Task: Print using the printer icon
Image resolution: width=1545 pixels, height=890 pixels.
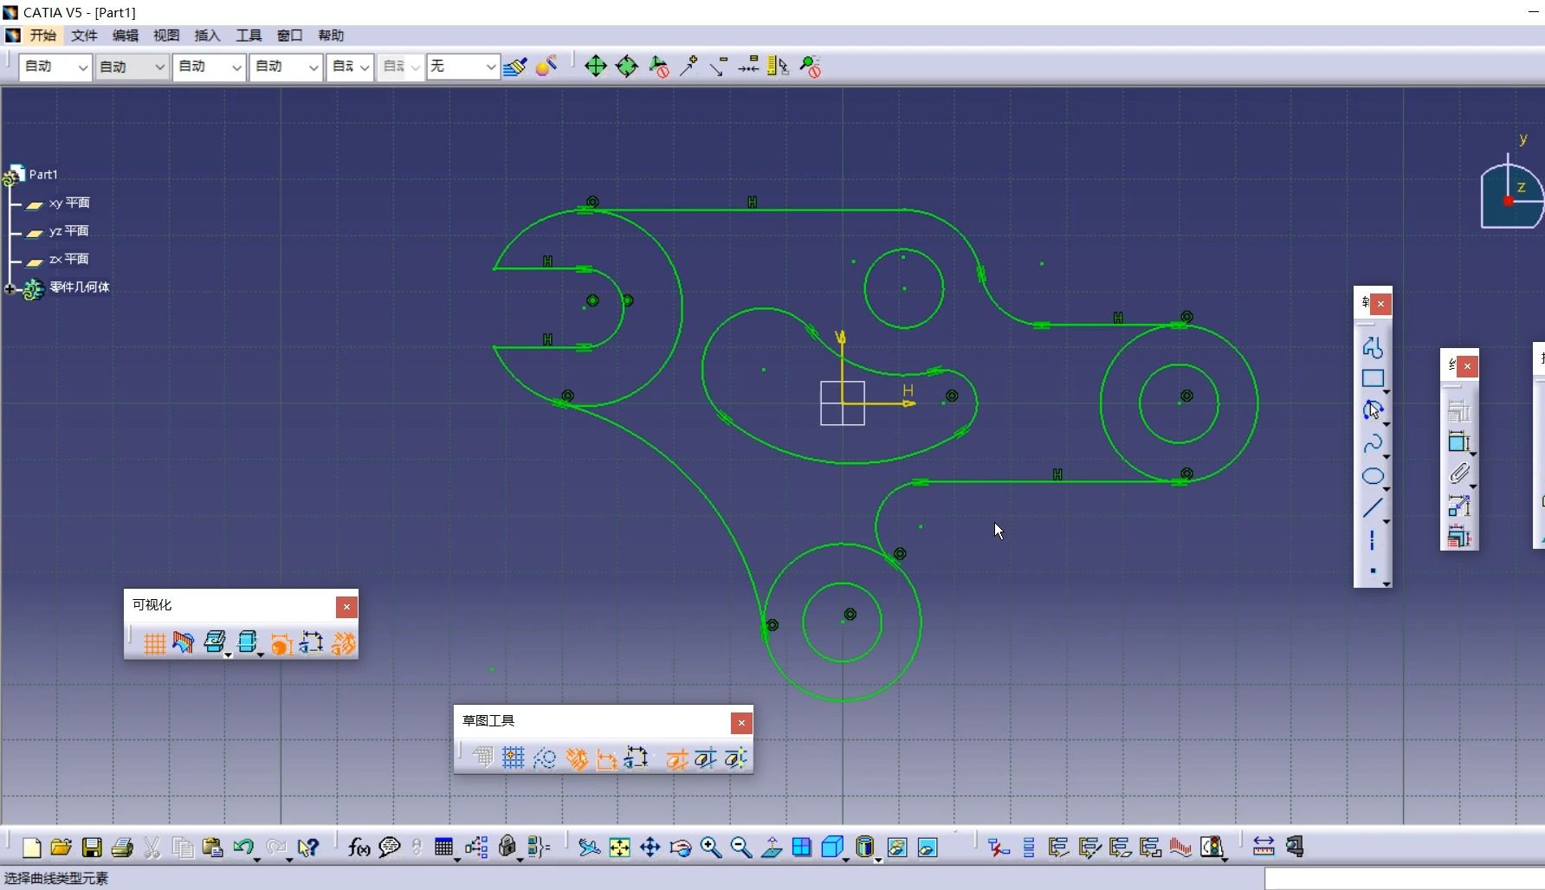Action: pyautogui.click(x=122, y=848)
